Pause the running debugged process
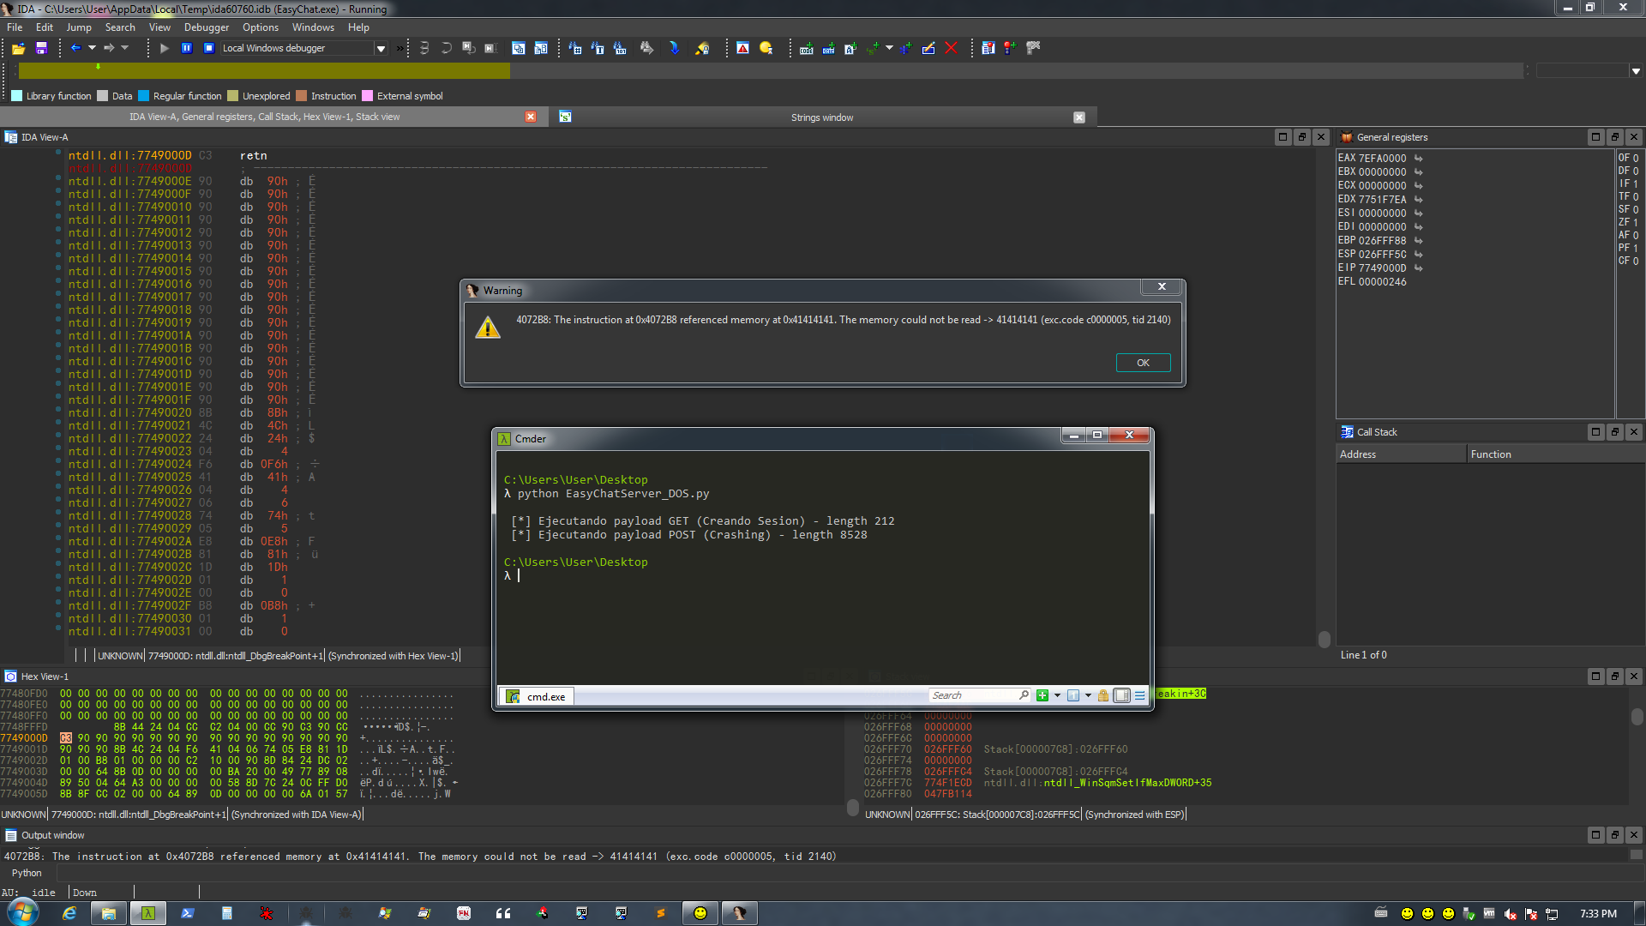 186,49
